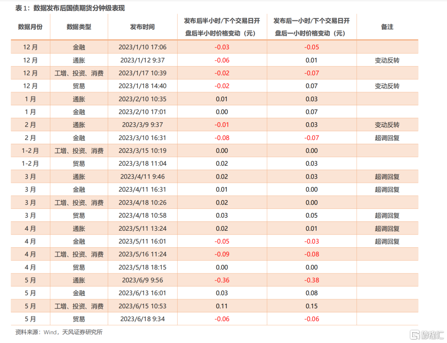The height and width of the screenshot is (343, 447).
Task: Click the release time '2023/1/12 9:37'
Action: click(142, 60)
